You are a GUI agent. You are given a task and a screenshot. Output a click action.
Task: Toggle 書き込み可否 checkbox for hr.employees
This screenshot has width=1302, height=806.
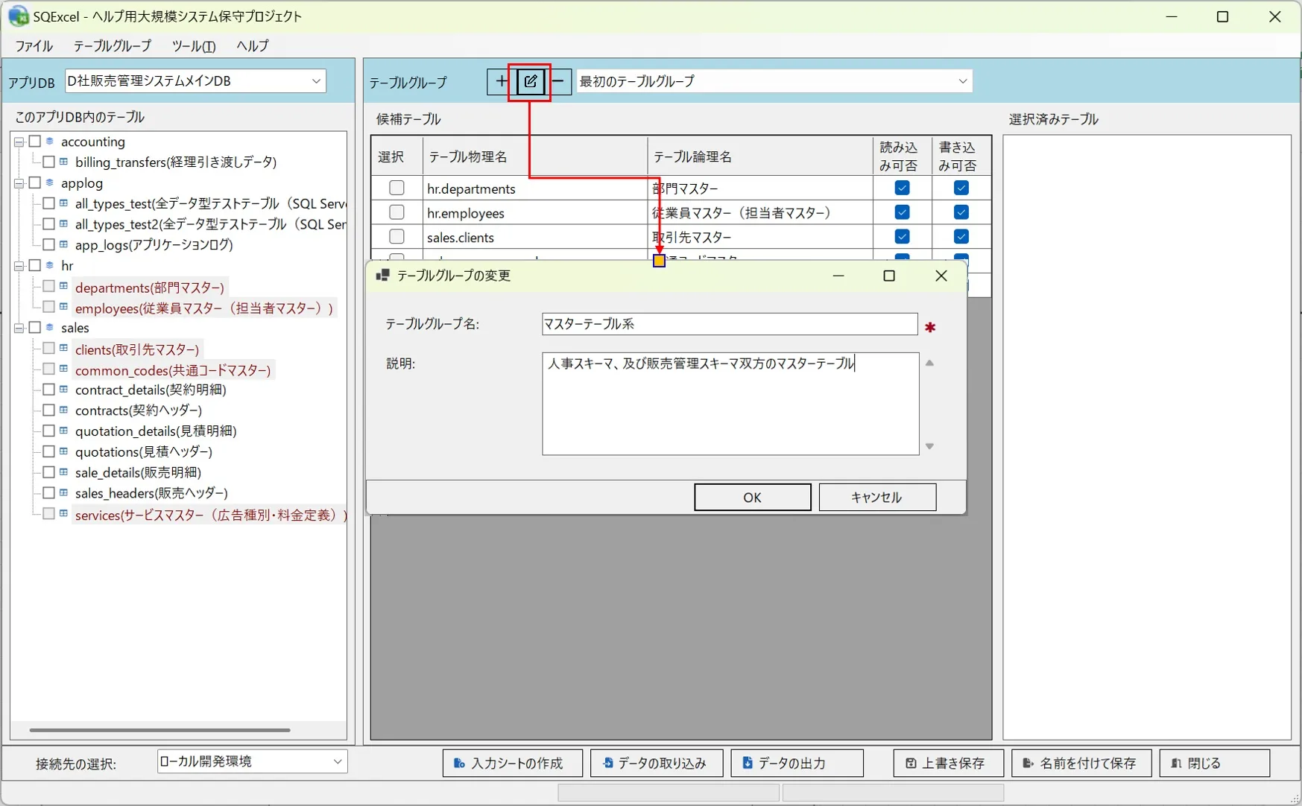[961, 212]
